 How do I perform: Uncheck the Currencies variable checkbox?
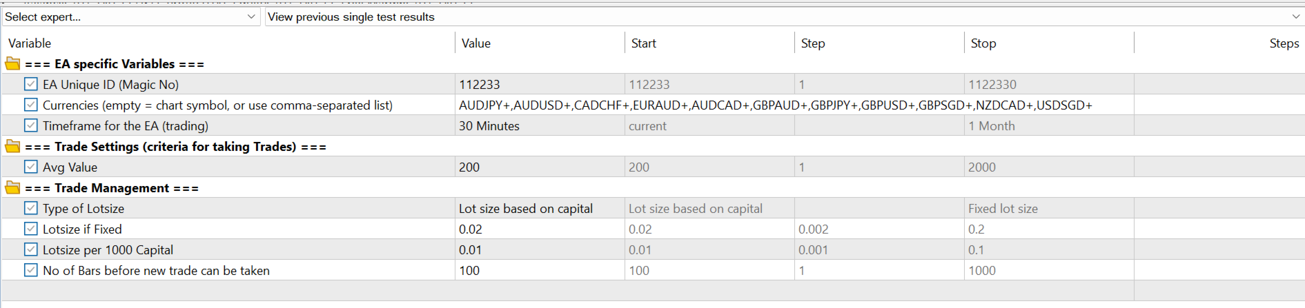30,105
